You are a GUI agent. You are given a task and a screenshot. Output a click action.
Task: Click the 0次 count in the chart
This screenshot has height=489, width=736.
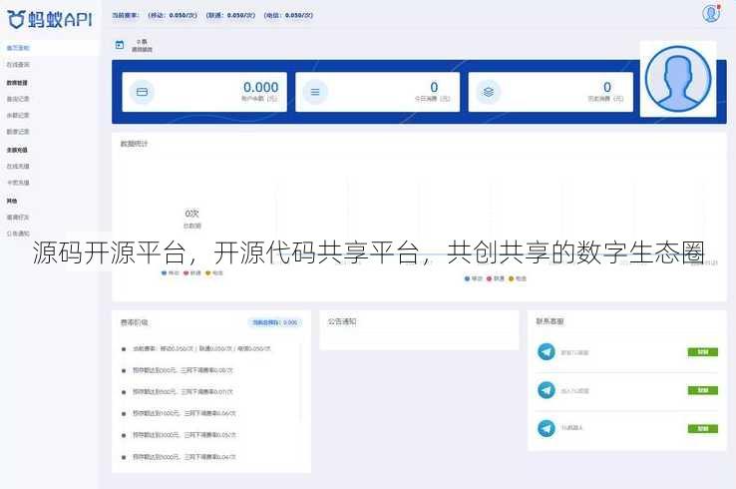192,214
